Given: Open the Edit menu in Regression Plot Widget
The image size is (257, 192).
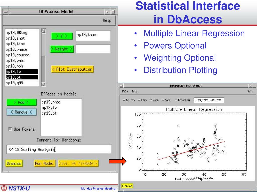Looking at the screenshot, I should [x=134, y=91].
